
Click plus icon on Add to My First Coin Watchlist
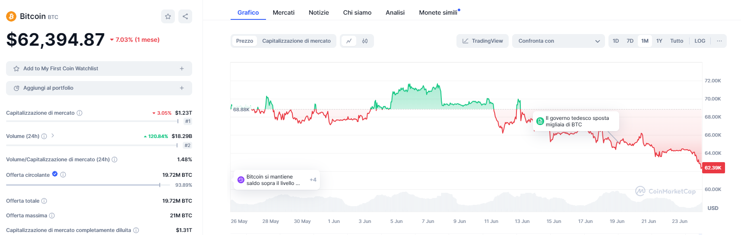(x=182, y=69)
